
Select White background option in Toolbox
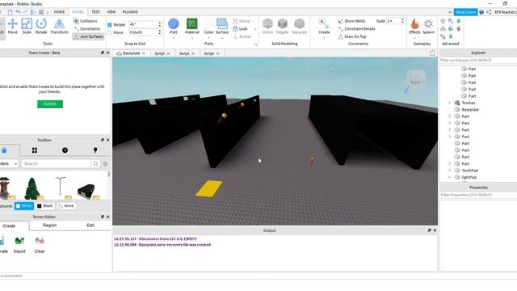[x=24, y=206]
